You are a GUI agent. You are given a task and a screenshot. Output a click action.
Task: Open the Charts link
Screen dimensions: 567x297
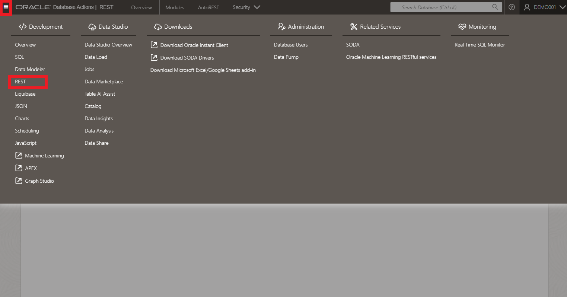pyautogui.click(x=22, y=118)
